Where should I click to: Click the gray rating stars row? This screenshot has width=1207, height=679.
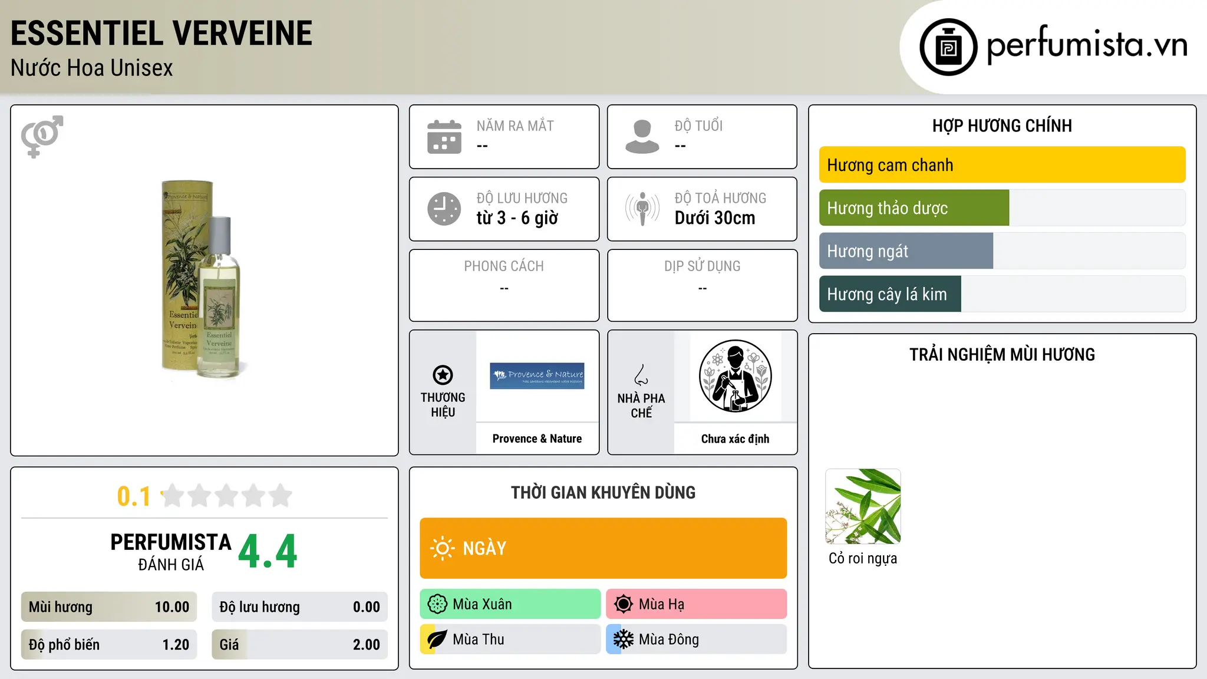(x=226, y=496)
